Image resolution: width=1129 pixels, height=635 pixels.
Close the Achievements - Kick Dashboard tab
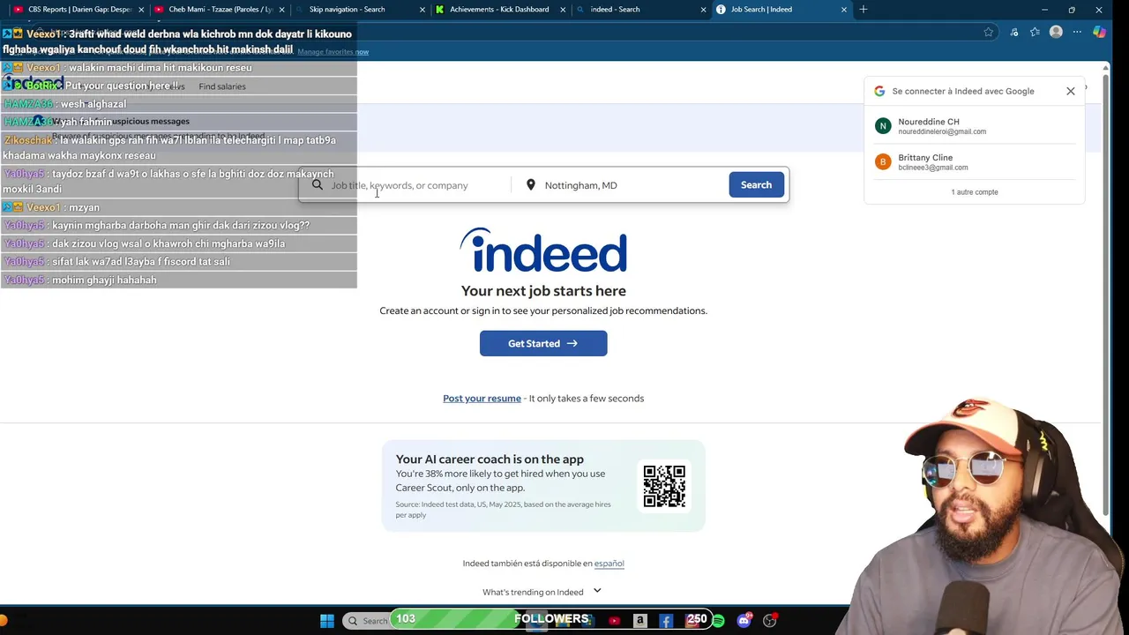pos(563,10)
